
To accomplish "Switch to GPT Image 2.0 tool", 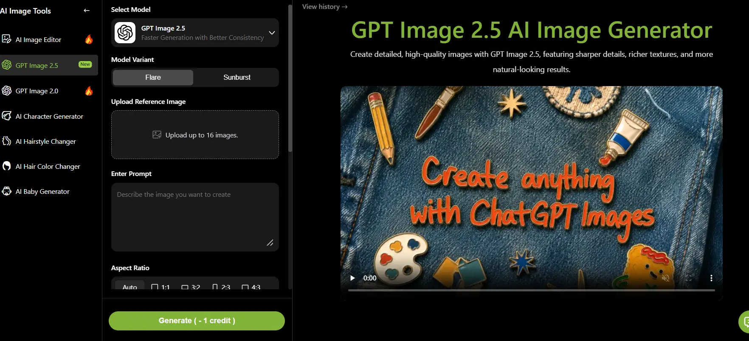I will [49, 91].
